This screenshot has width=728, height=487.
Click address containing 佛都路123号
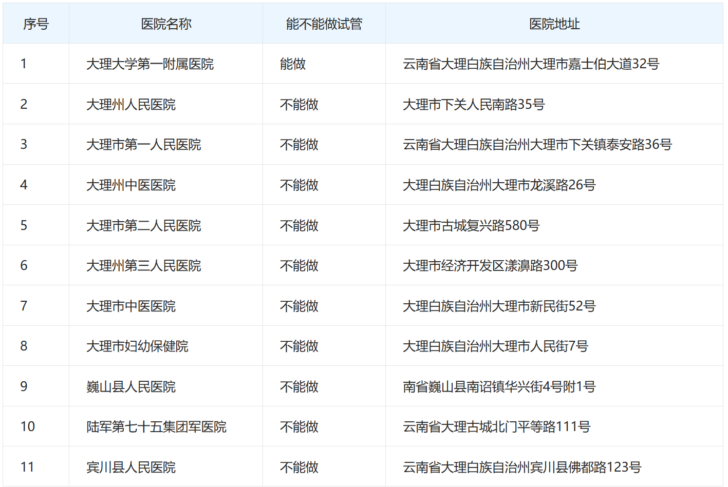tap(522, 467)
